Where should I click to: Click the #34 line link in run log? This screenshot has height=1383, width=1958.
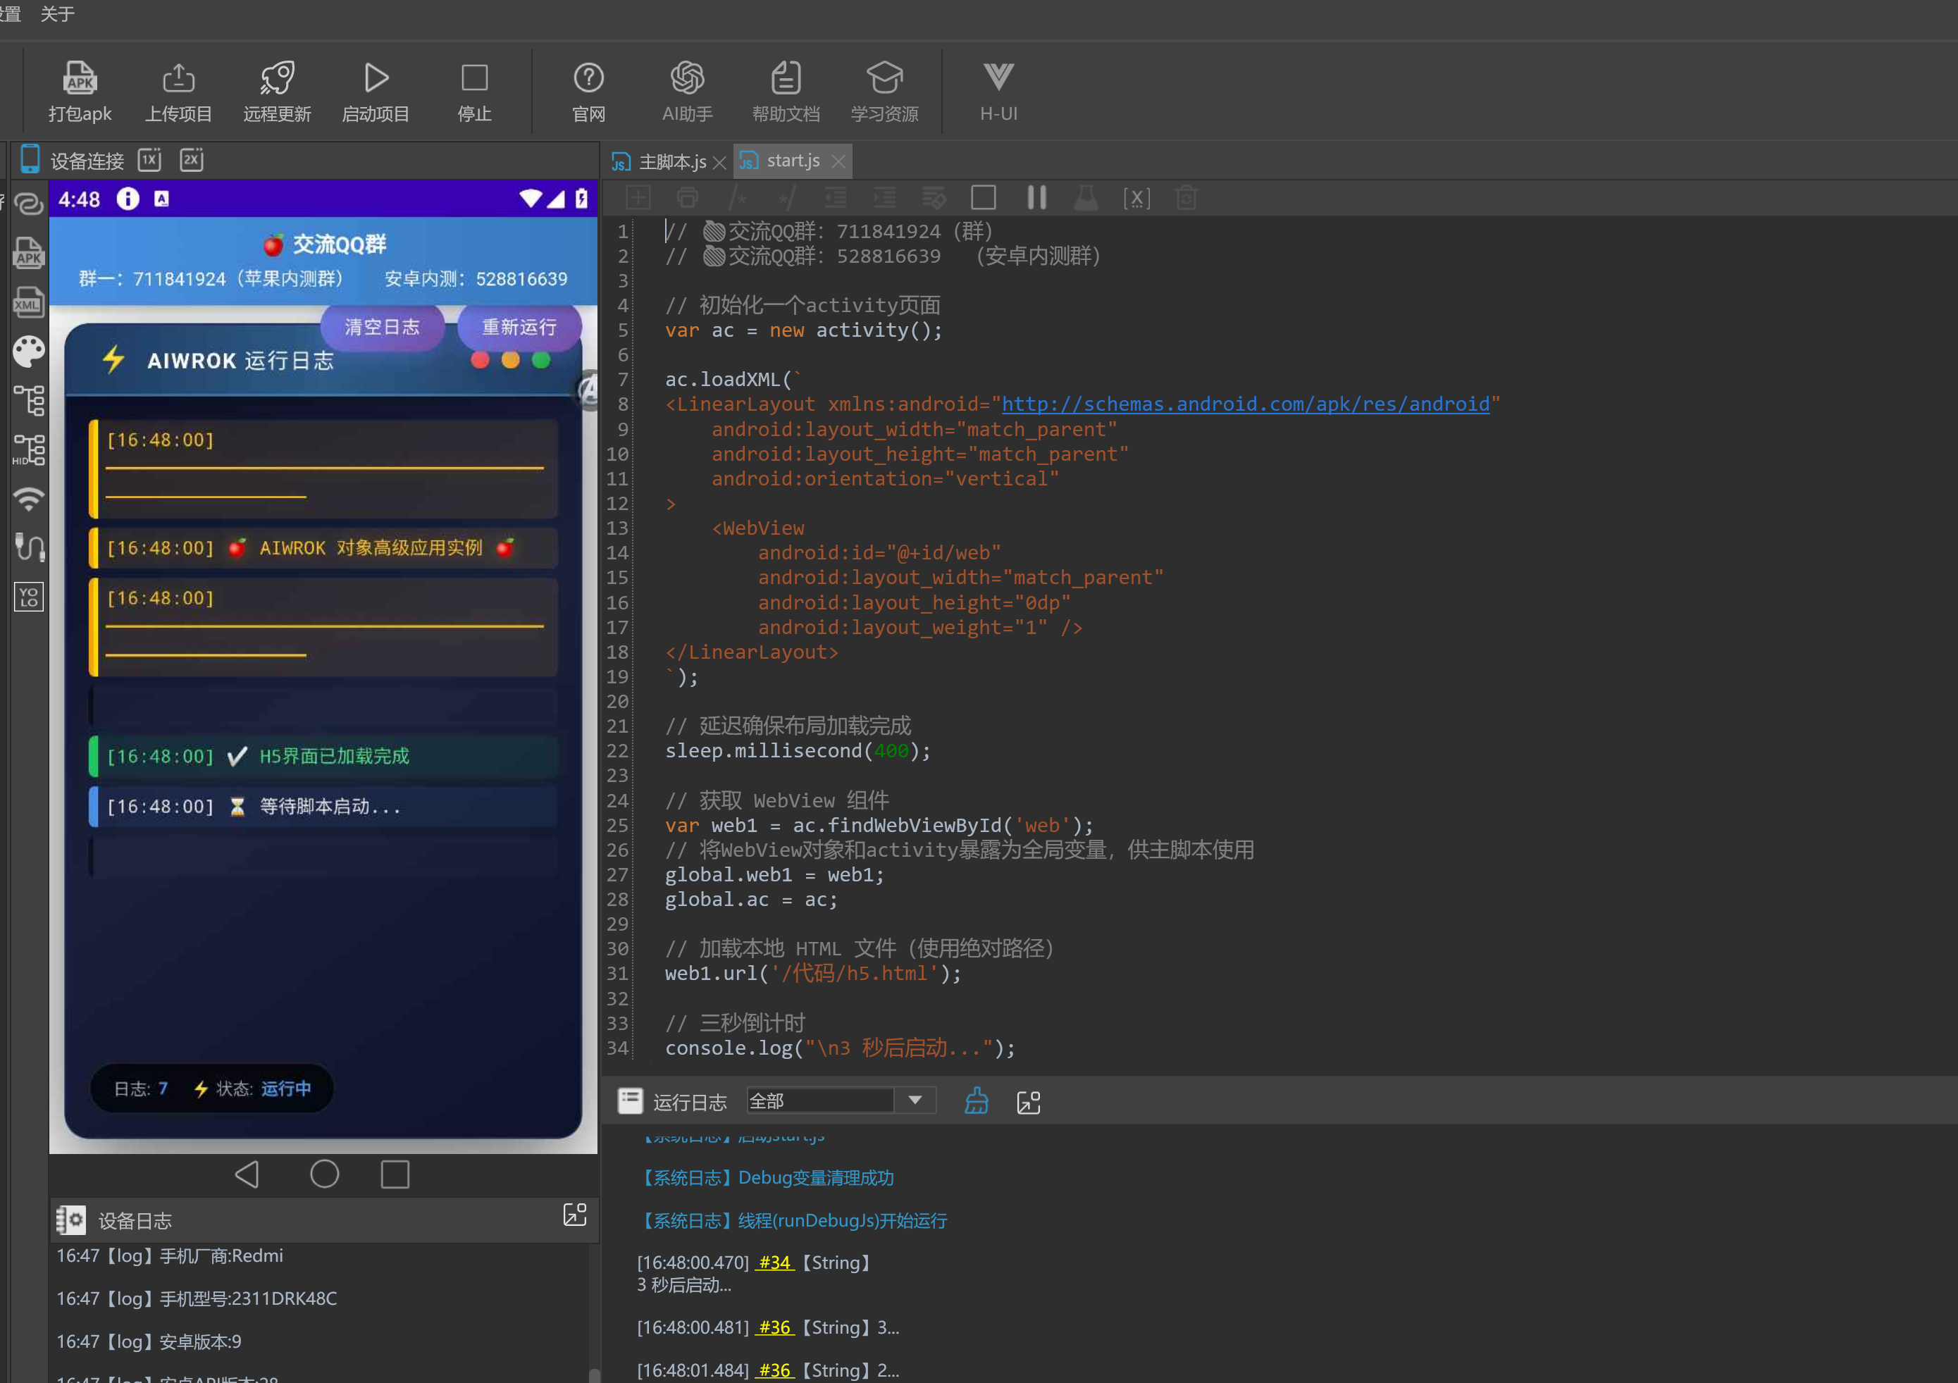point(774,1262)
